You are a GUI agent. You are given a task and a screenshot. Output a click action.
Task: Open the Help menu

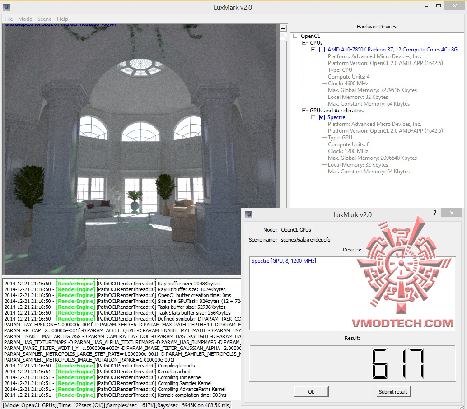62,19
